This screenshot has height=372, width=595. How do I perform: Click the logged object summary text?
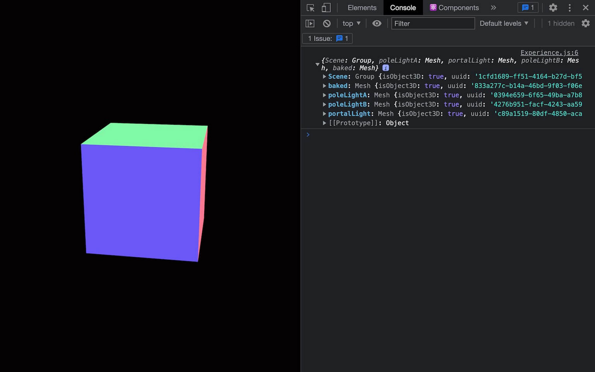click(450, 64)
